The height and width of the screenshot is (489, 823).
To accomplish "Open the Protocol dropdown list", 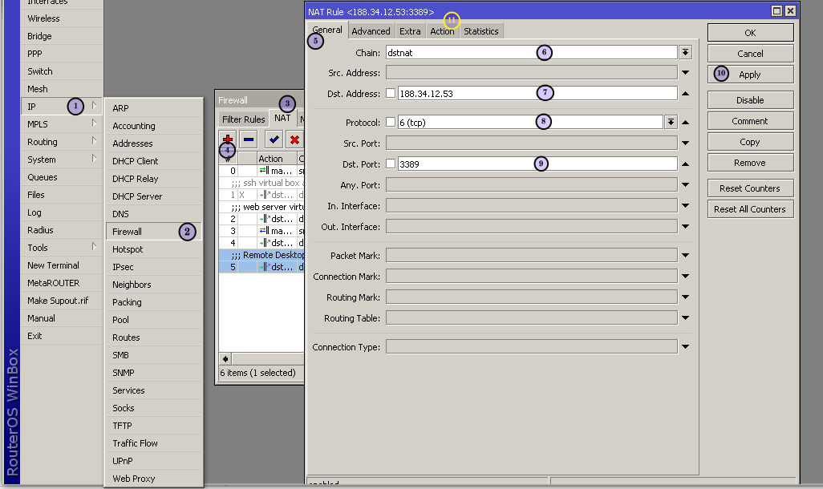I will pos(671,122).
